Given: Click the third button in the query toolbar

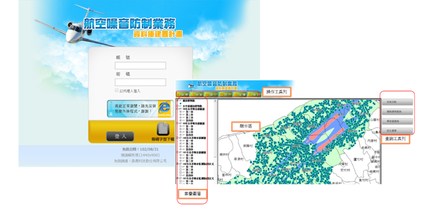Looking at the screenshot, I should 397,121.
